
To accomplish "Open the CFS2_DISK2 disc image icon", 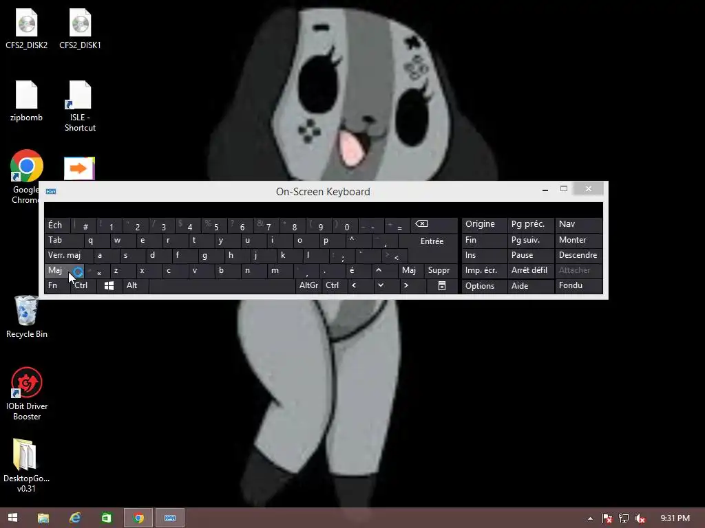I will tap(27, 29).
